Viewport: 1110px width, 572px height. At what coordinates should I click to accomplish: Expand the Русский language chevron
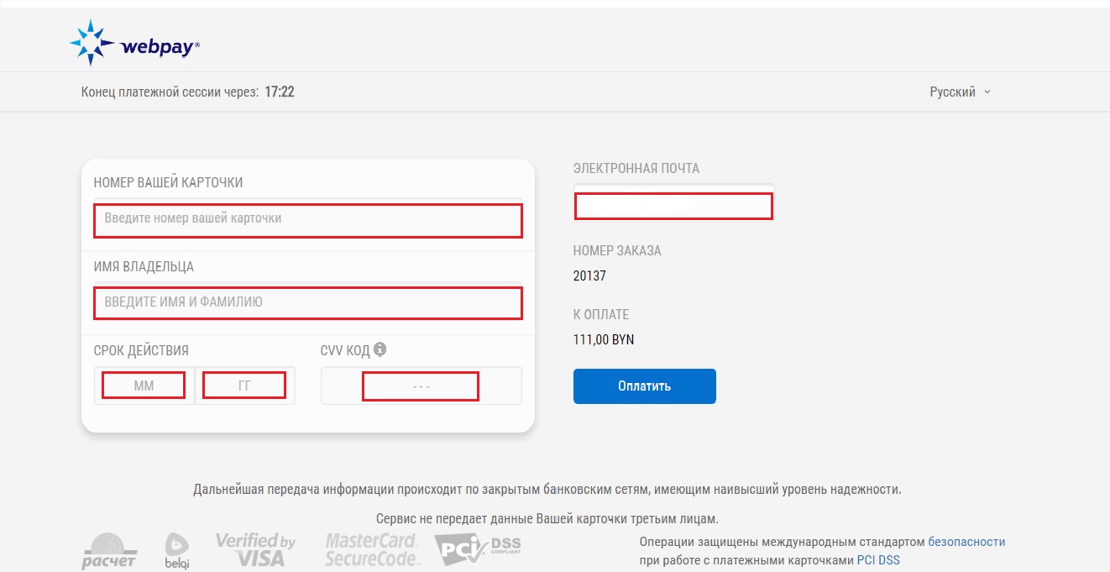click(x=987, y=92)
